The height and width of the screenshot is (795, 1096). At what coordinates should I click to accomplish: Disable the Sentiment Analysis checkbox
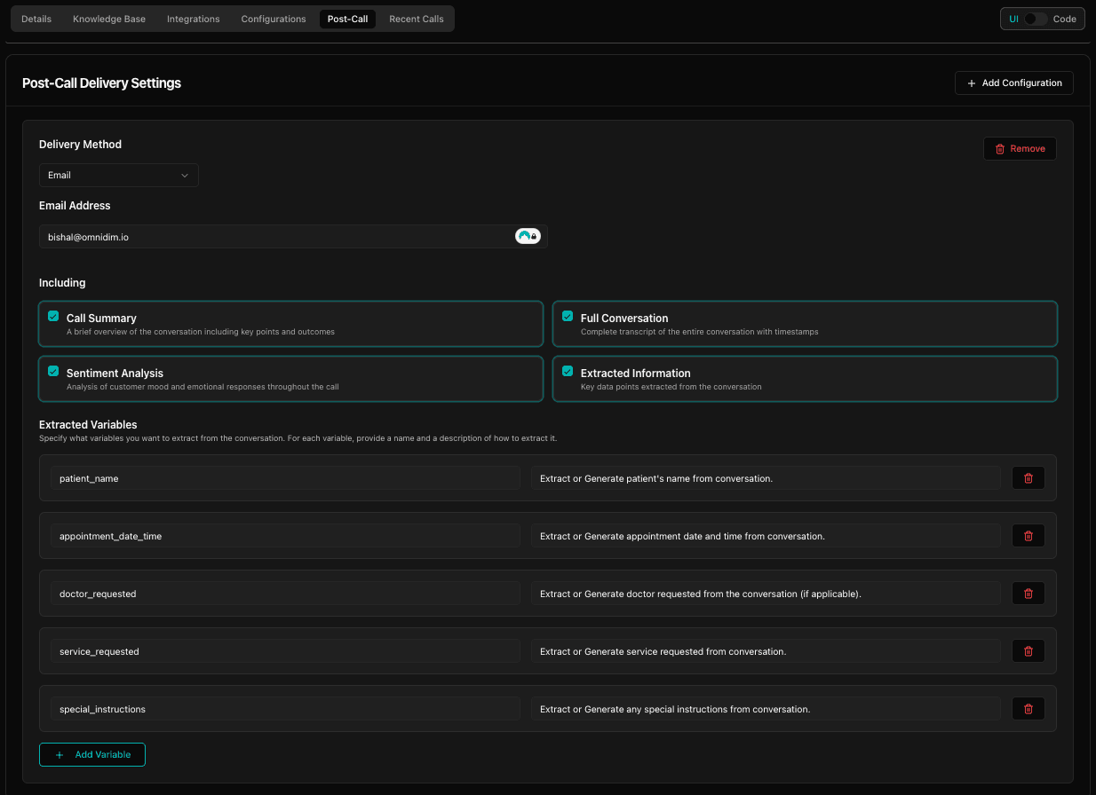coord(53,371)
